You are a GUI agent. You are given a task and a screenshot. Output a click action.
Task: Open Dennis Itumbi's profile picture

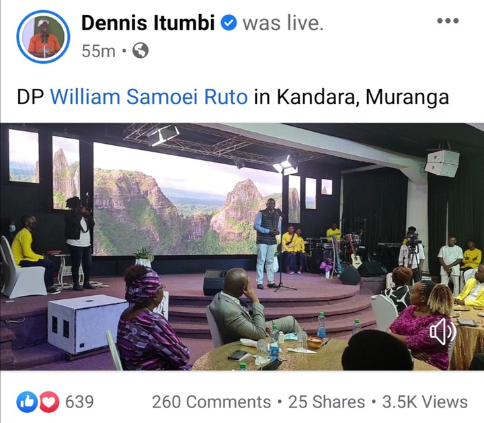(x=43, y=37)
